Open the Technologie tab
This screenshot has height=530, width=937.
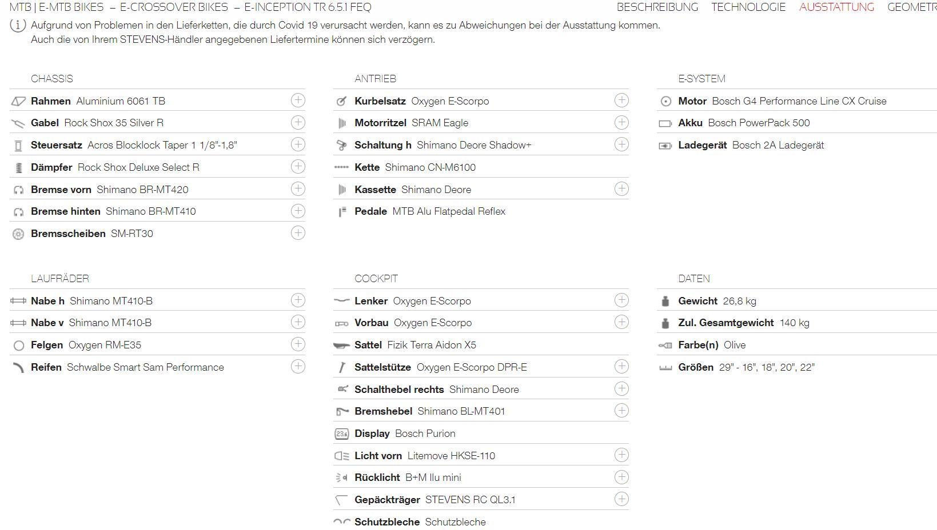[x=748, y=7]
